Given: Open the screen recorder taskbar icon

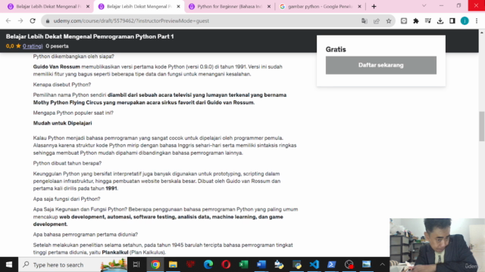Looking at the screenshot, I should coord(349,264).
